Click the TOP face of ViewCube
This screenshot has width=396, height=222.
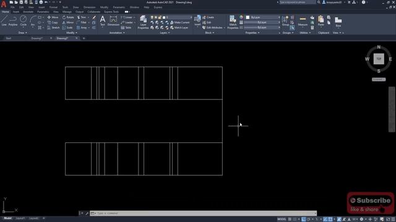379,59
